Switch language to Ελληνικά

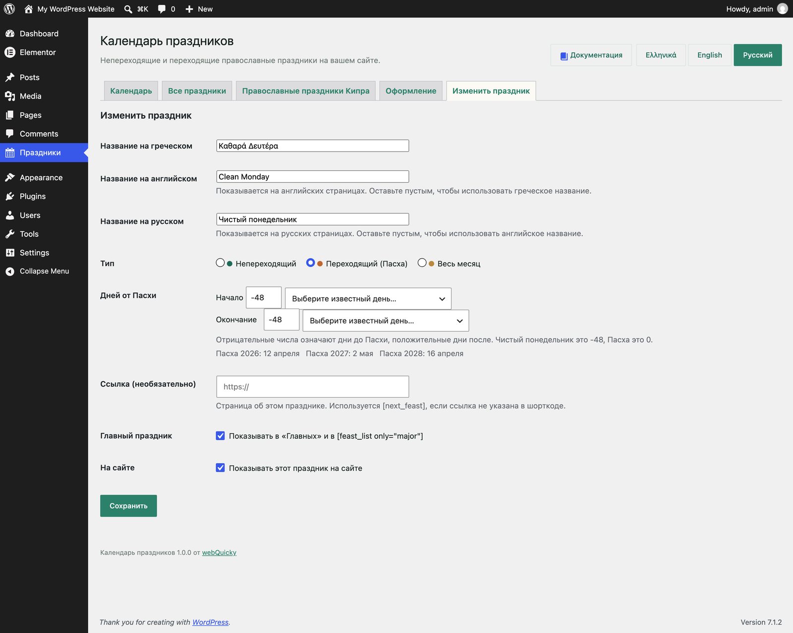tap(661, 55)
